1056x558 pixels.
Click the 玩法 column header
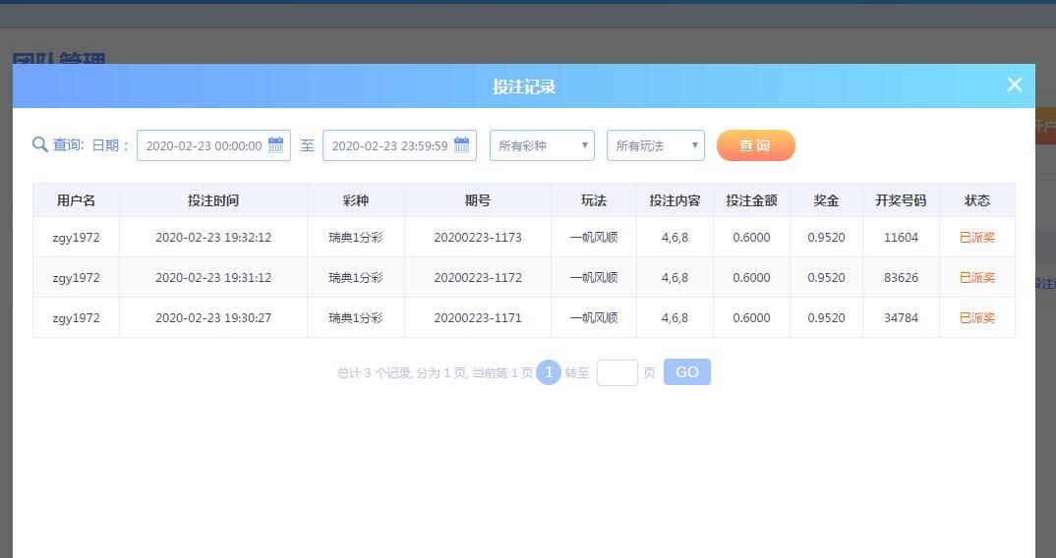click(594, 200)
